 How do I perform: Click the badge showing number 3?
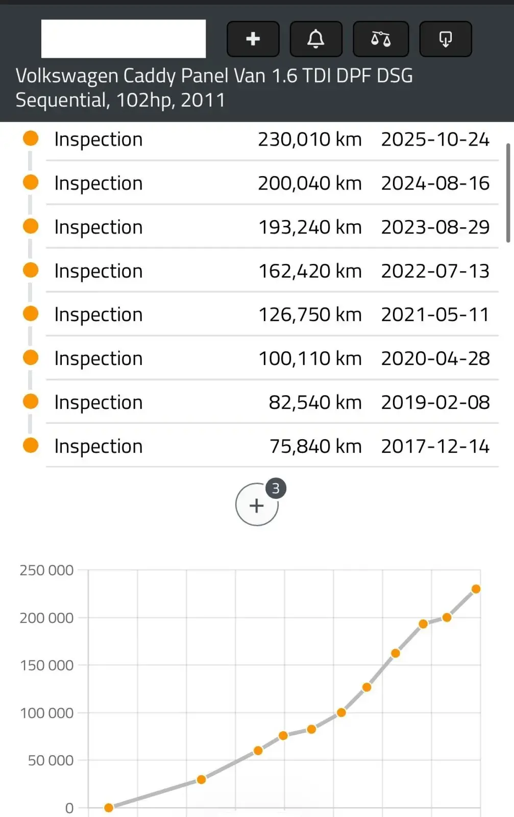click(276, 489)
